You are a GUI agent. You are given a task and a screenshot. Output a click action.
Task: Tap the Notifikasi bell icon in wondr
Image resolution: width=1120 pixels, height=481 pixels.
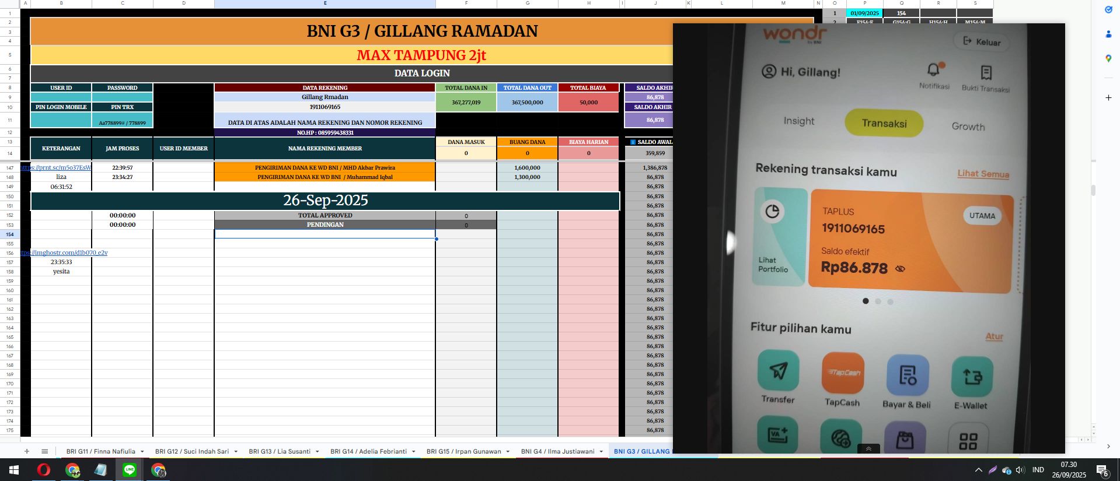coord(934,70)
